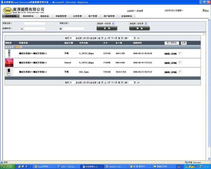The width and height of the screenshot is (211, 169).
Task: Switch to the 我的回收站 tab
Action: pyautogui.click(x=28, y=16)
